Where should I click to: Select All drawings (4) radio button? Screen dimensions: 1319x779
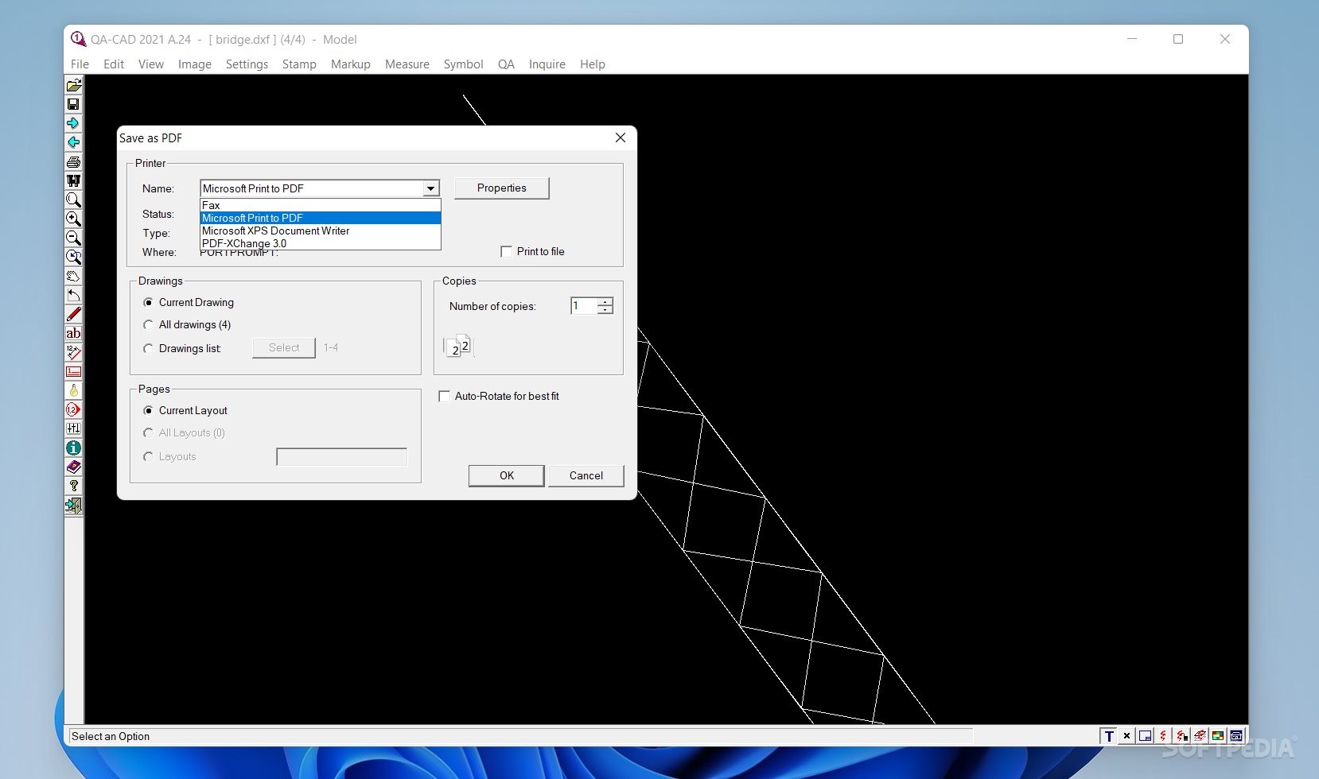click(x=148, y=325)
